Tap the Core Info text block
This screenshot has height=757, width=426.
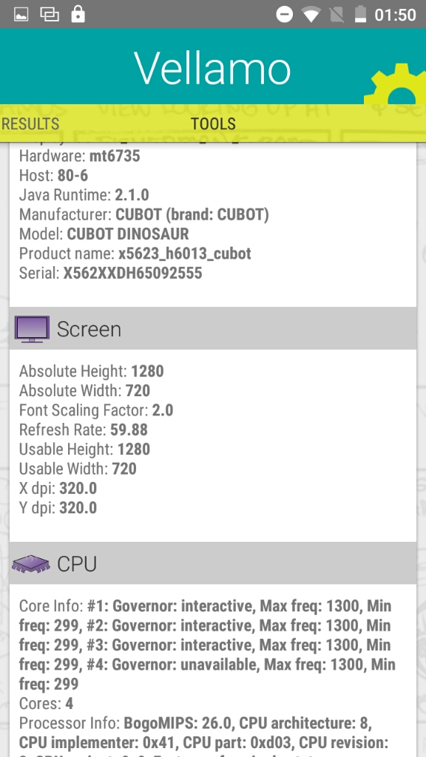tap(207, 645)
